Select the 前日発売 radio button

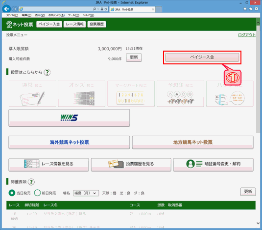[x=37, y=193]
